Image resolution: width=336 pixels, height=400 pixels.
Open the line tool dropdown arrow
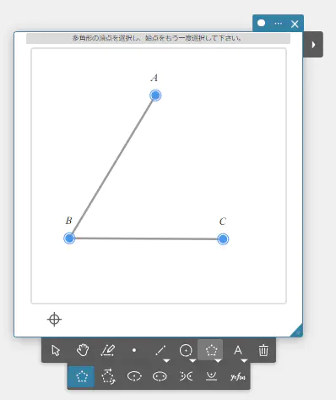pyautogui.click(x=166, y=360)
